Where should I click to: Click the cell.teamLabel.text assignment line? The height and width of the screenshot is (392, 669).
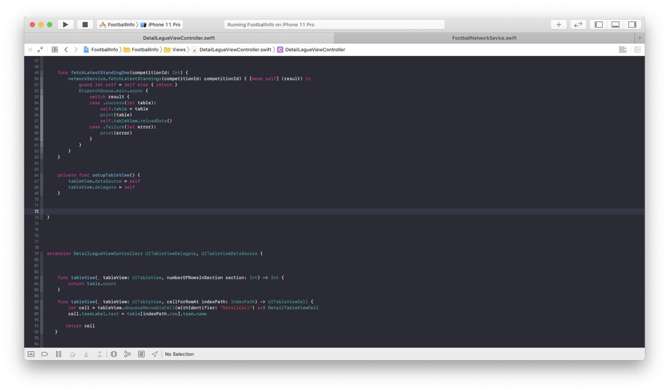coord(137,314)
